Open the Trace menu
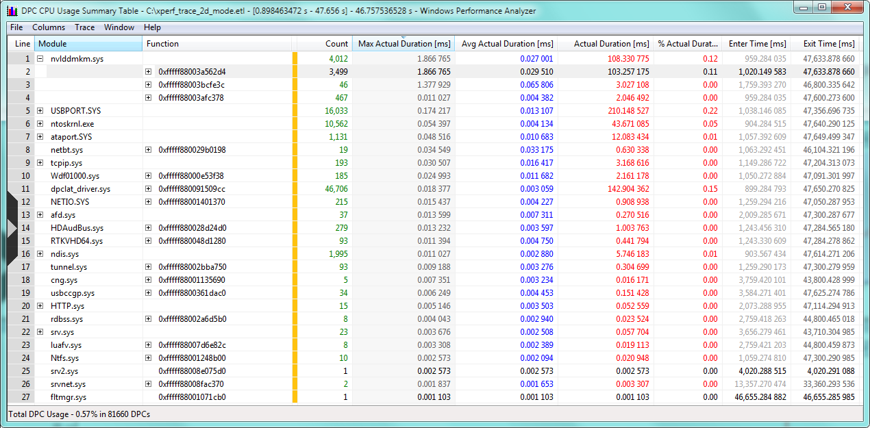Image resolution: width=870 pixels, height=428 pixels. pos(85,27)
